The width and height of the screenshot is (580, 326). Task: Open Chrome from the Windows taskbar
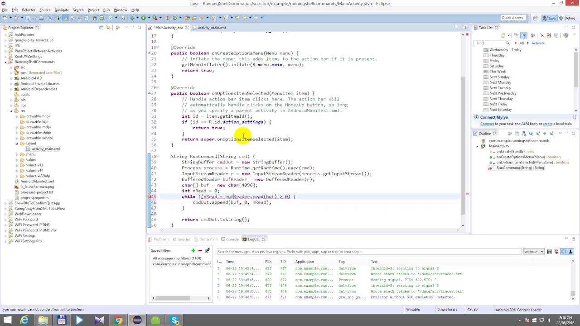click(x=118, y=320)
